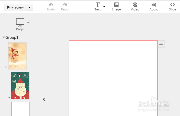Insert an Image with the Image tool
180x116 pixels.
click(x=116, y=7)
